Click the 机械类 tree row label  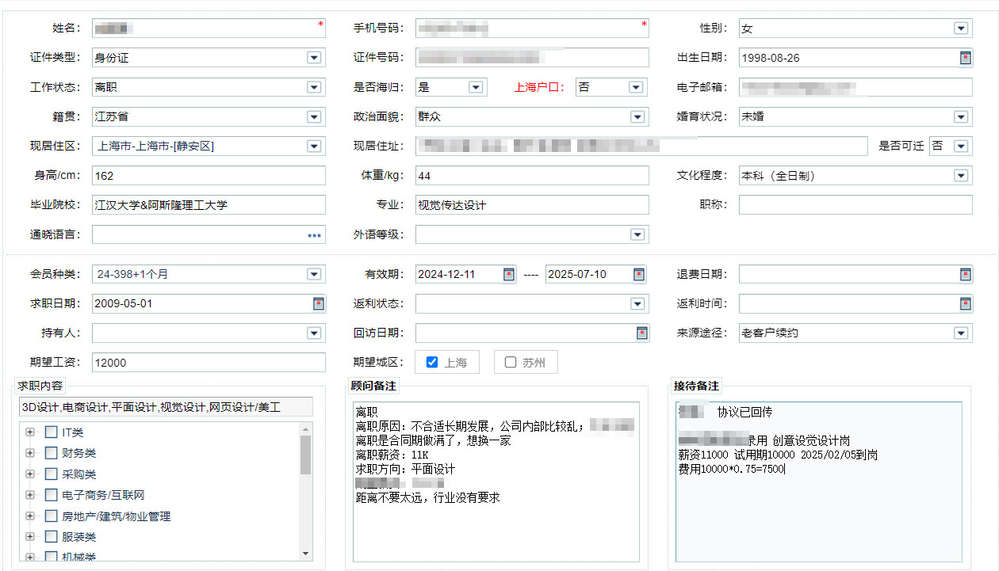click(79, 558)
